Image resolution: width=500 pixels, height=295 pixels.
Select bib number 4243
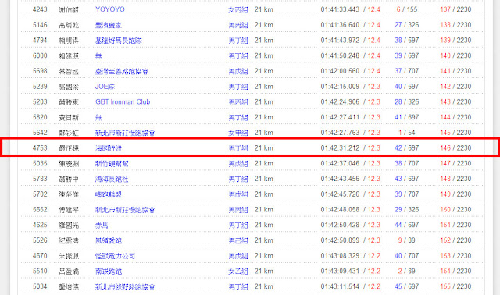point(40,9)
